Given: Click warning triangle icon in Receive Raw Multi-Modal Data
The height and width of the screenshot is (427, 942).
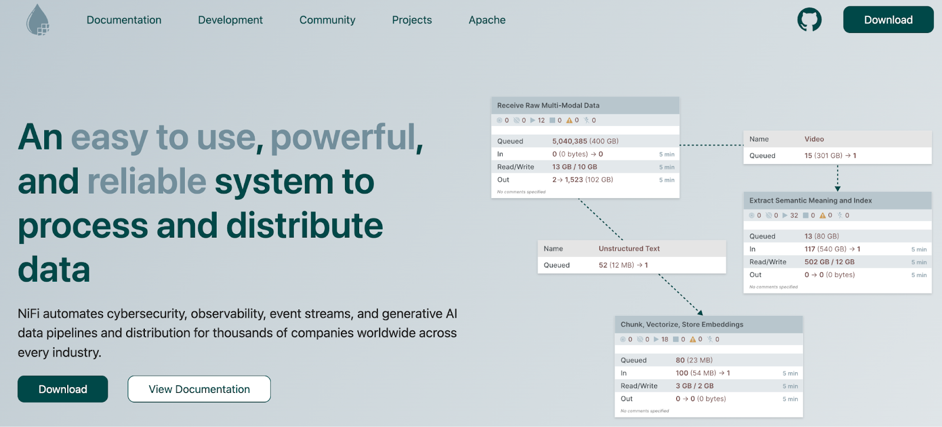Looking at the screenshot, I should [x=569, y=120].
